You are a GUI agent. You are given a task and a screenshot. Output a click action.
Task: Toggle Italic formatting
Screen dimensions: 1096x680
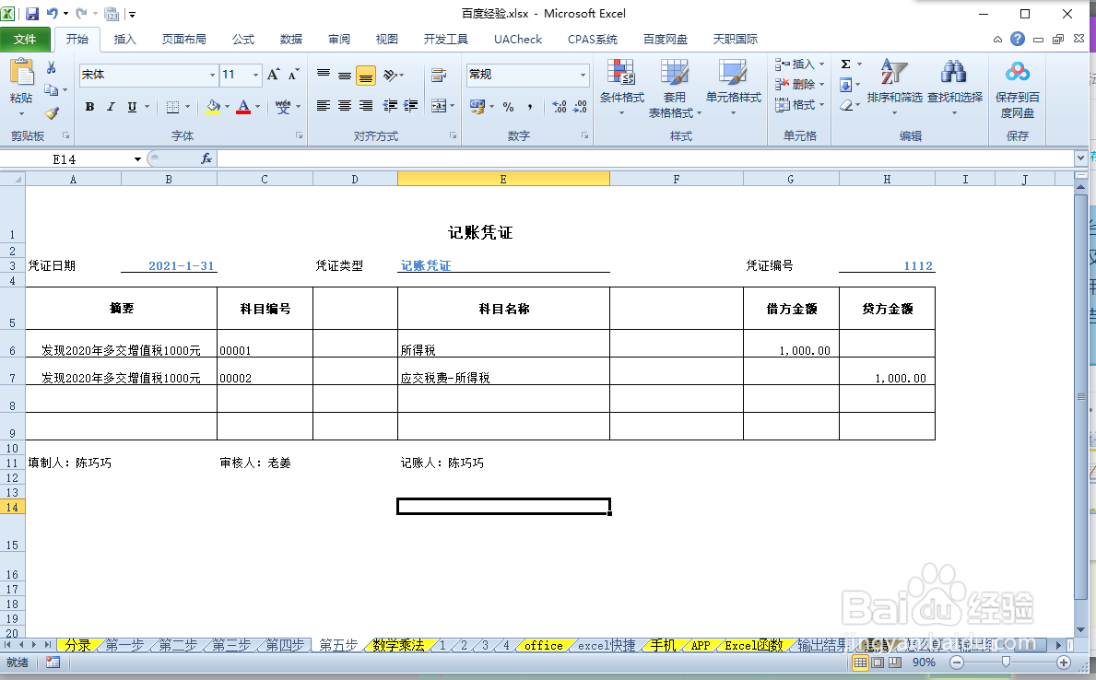point(111,107)
